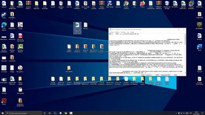Select the yo.jpg image file
The width and height of the screenshot is (205, 115).
pyautogui.click(x=20, y=26)
